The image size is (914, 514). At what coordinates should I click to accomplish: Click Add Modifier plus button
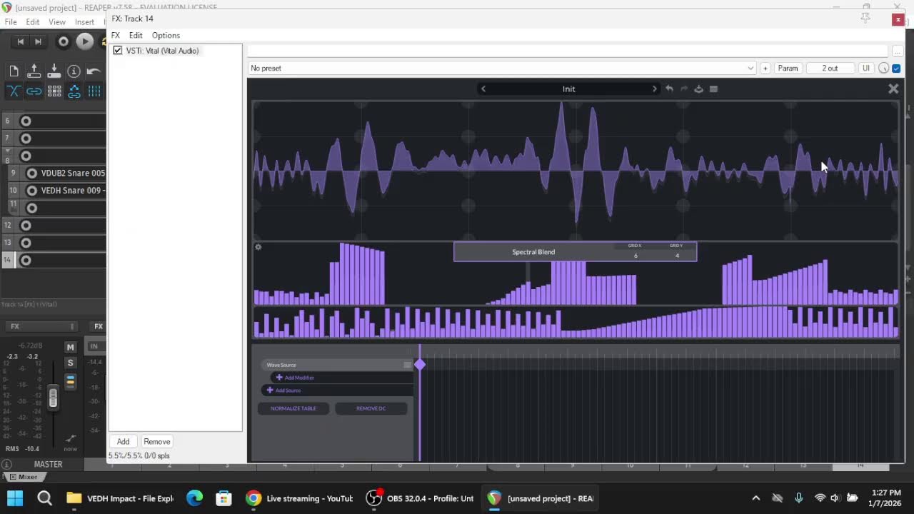(x=279, y=378)
